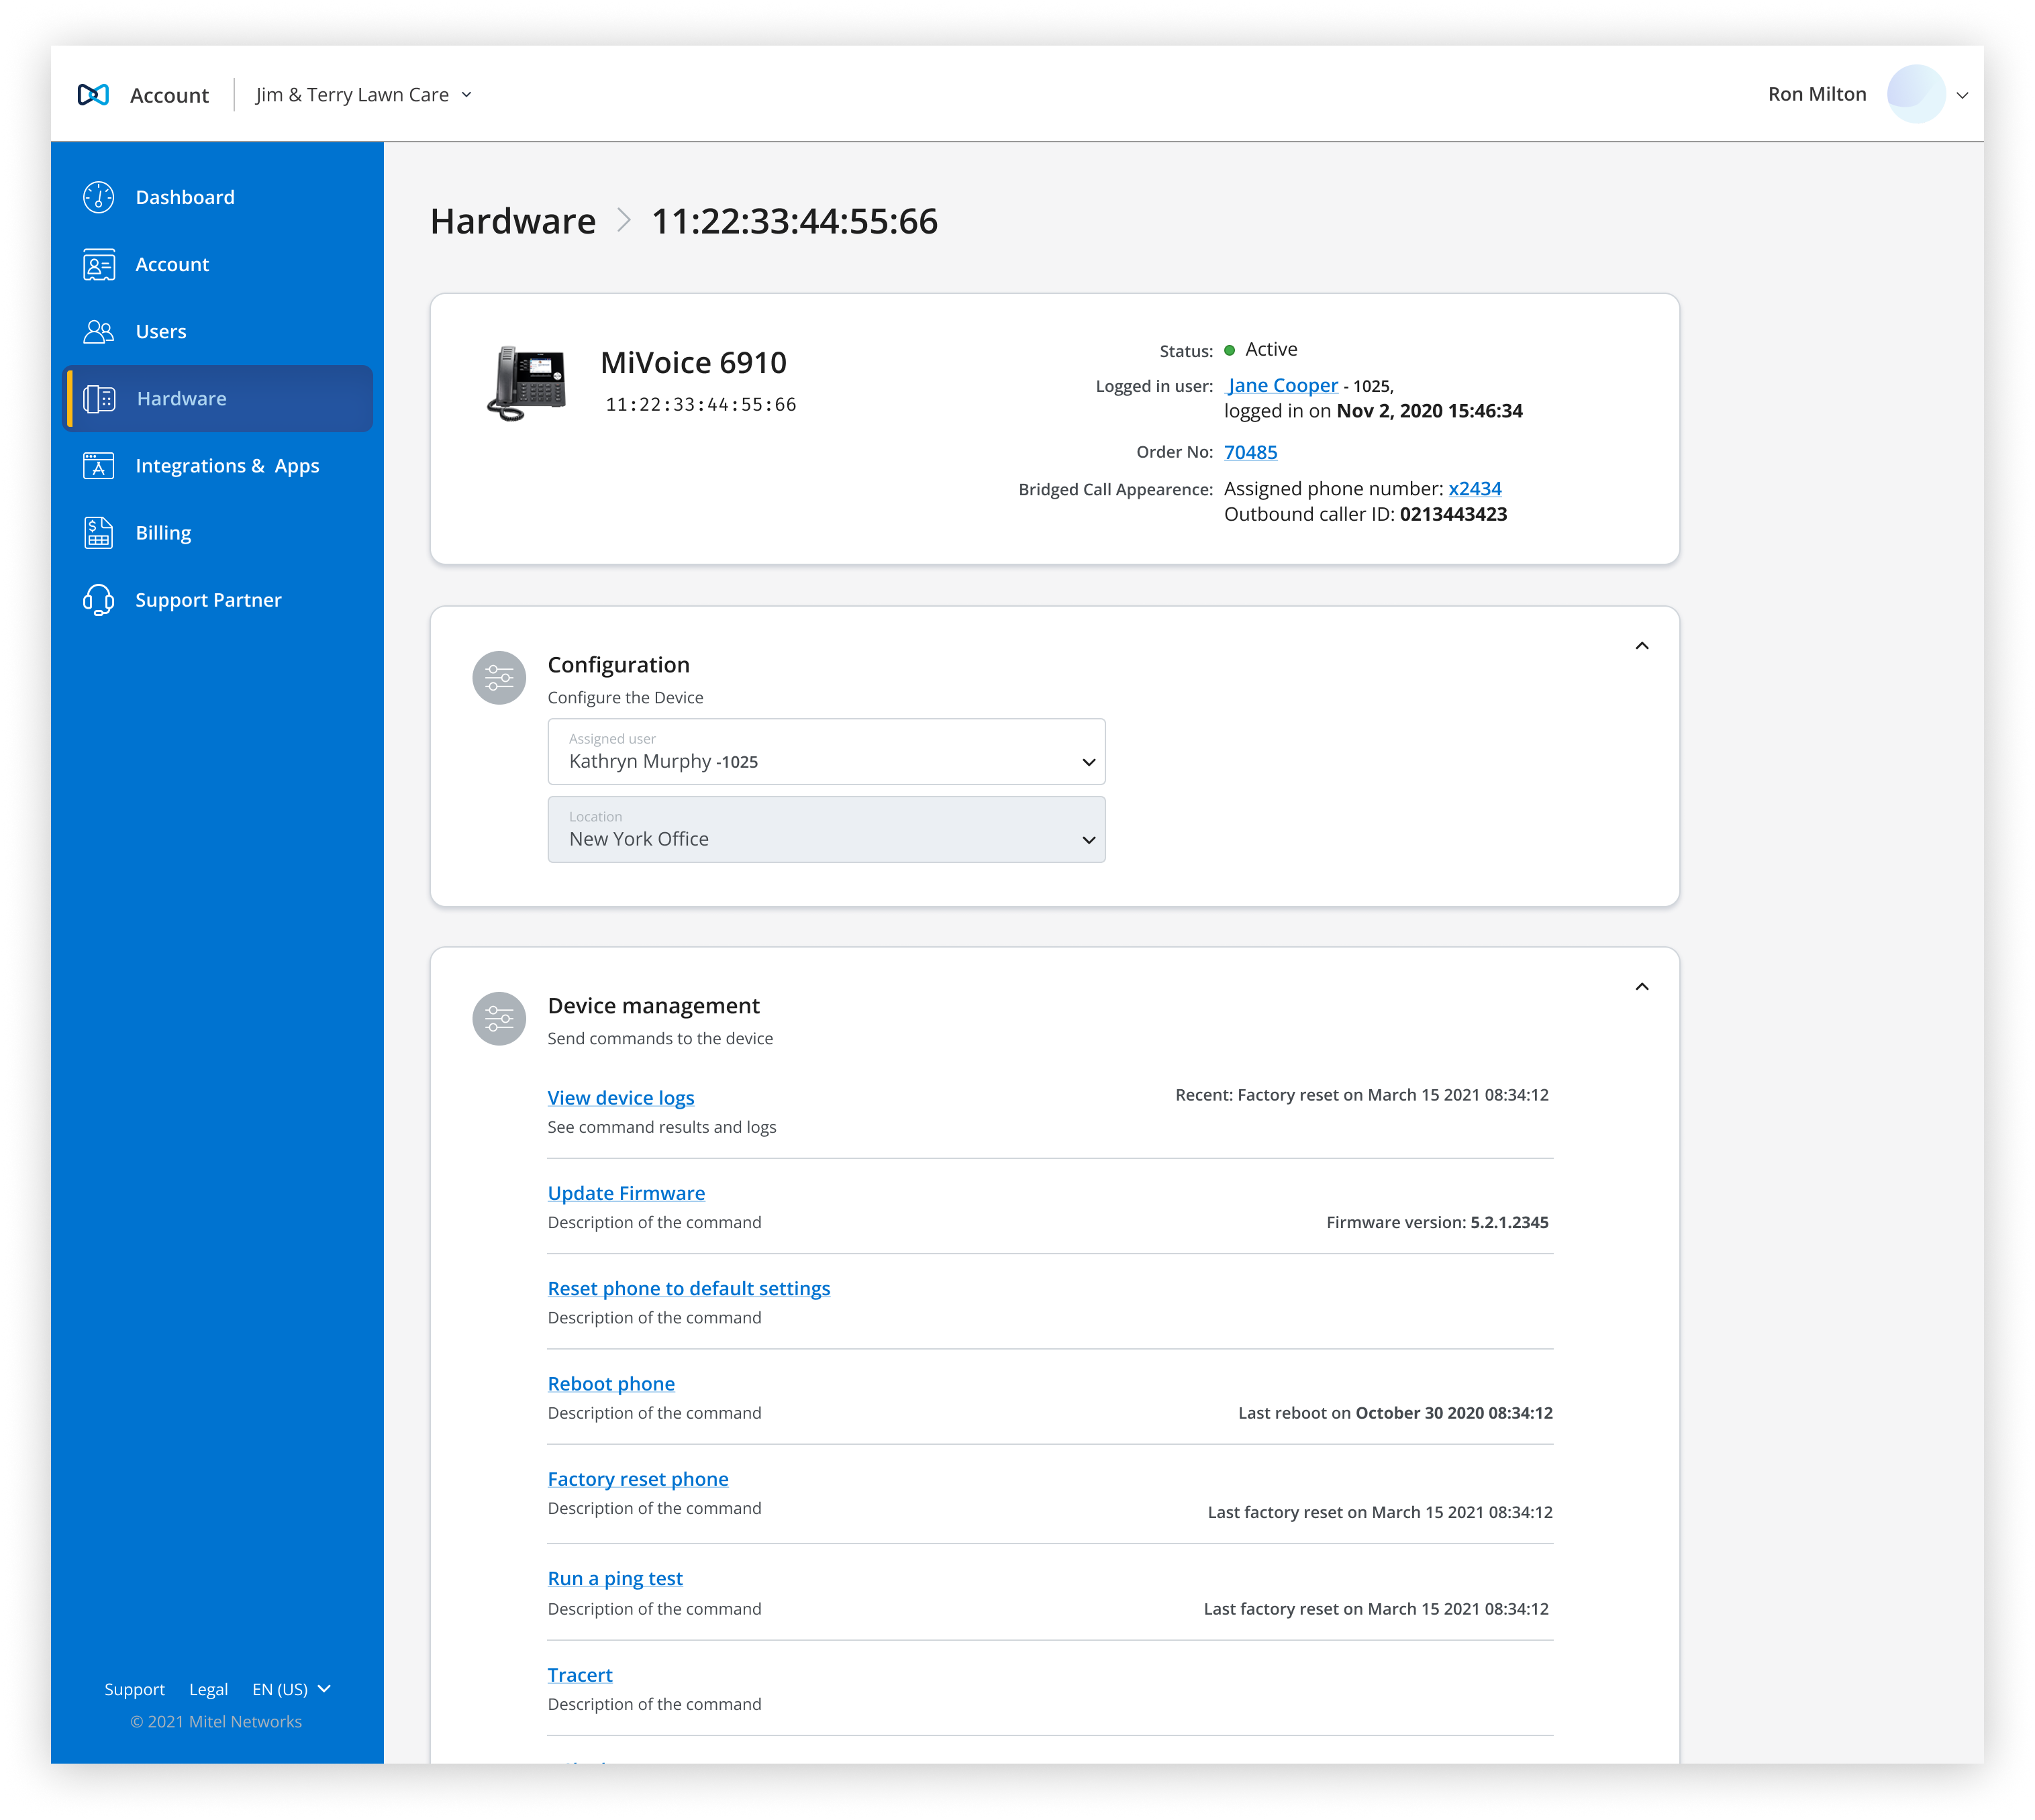Click the Dashboard clock icon in sidebar
This screenshot has height=1820, width=2035.
(x=98, y=197)
